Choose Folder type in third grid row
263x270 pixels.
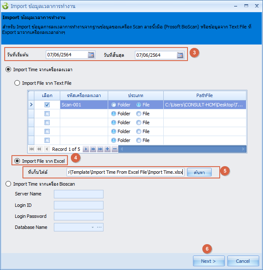(x=114, y=122)
